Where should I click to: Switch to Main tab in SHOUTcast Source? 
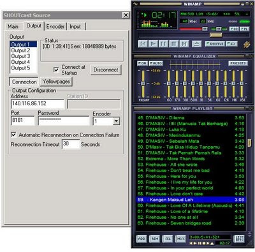(13, 26)
